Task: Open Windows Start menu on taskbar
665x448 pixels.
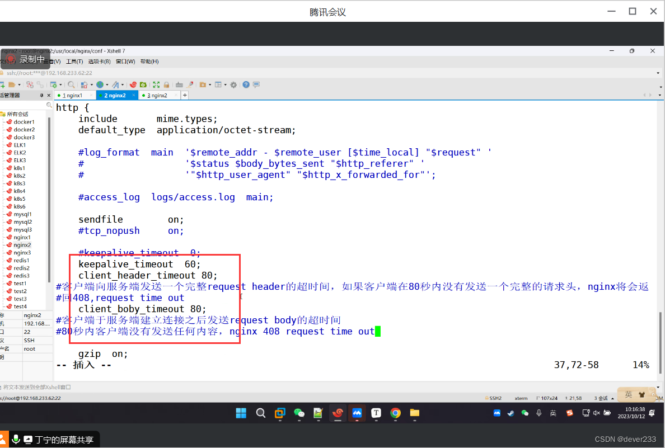Action: click(241, 413)
